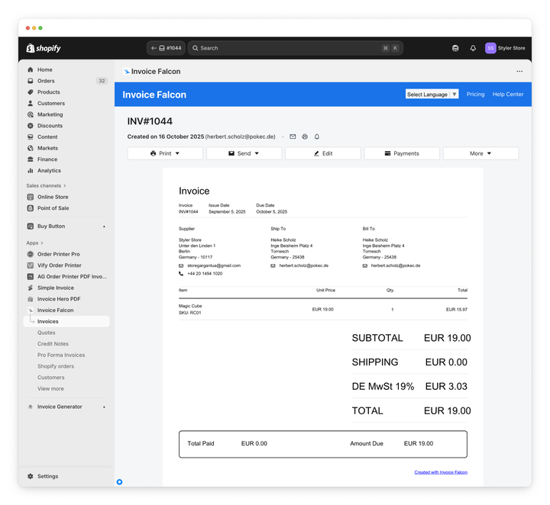Screen dimensions: 550x505
Task: Open the Payments button
Action: click(402, 153)
